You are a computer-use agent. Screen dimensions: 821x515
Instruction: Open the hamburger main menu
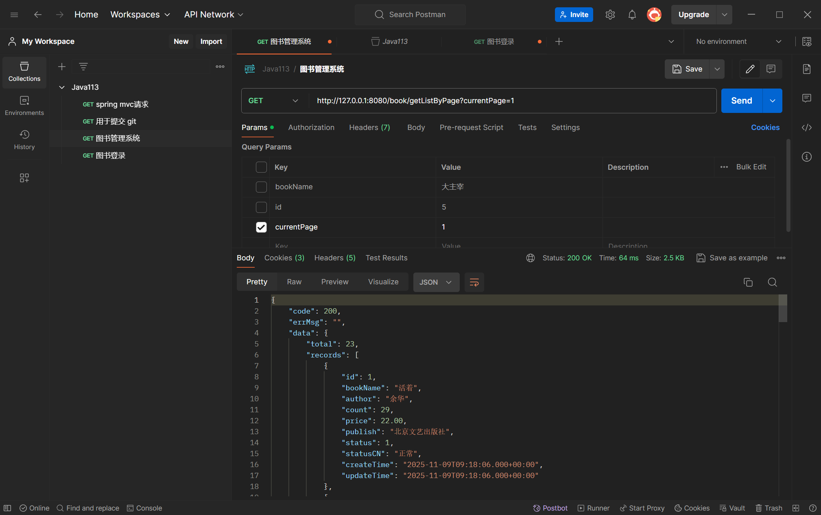(x=14, y=15)
